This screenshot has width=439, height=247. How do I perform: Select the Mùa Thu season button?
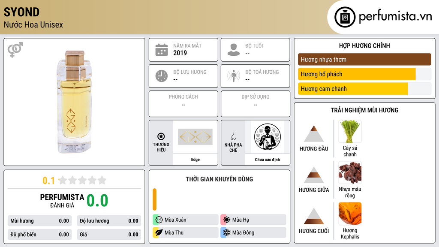point(186,233)
